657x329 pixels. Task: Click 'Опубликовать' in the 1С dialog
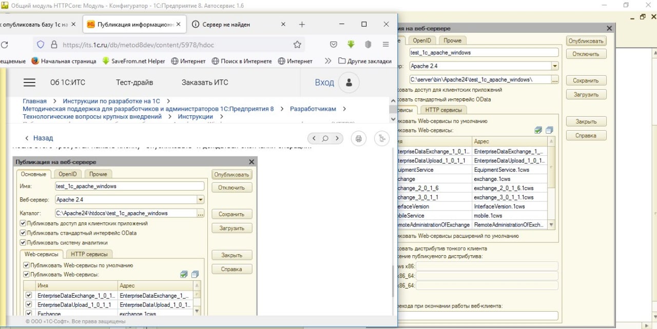click(586, 40)
